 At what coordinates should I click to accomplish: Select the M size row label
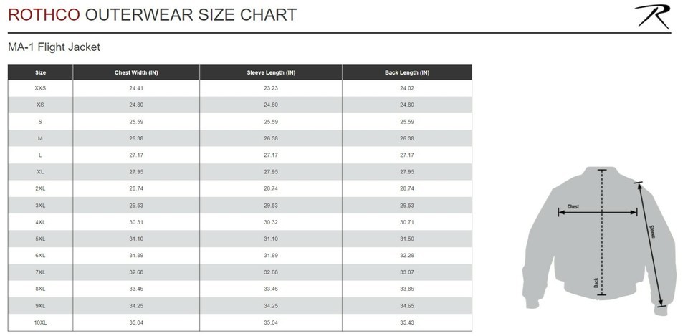pos(40,138)
